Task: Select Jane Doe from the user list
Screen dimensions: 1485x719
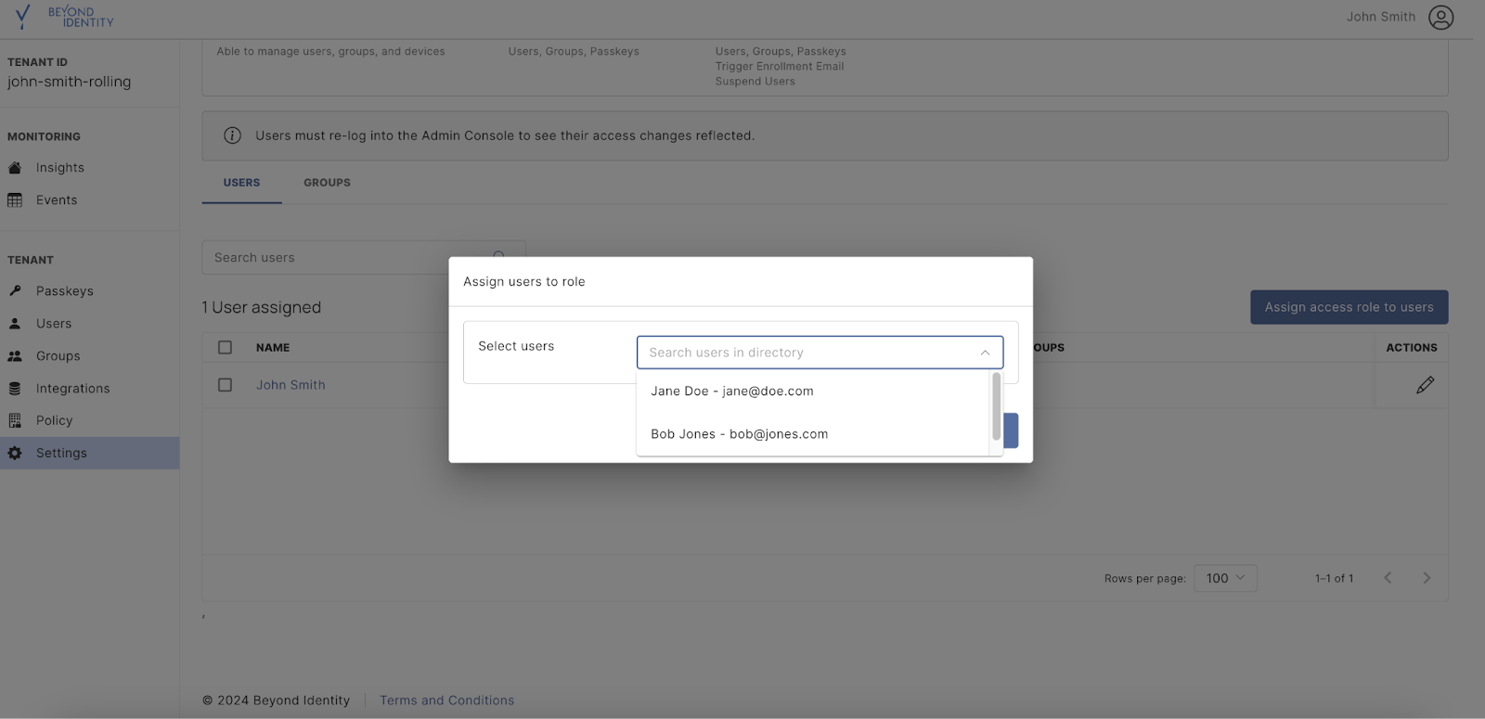Action: tap(731, 392)
